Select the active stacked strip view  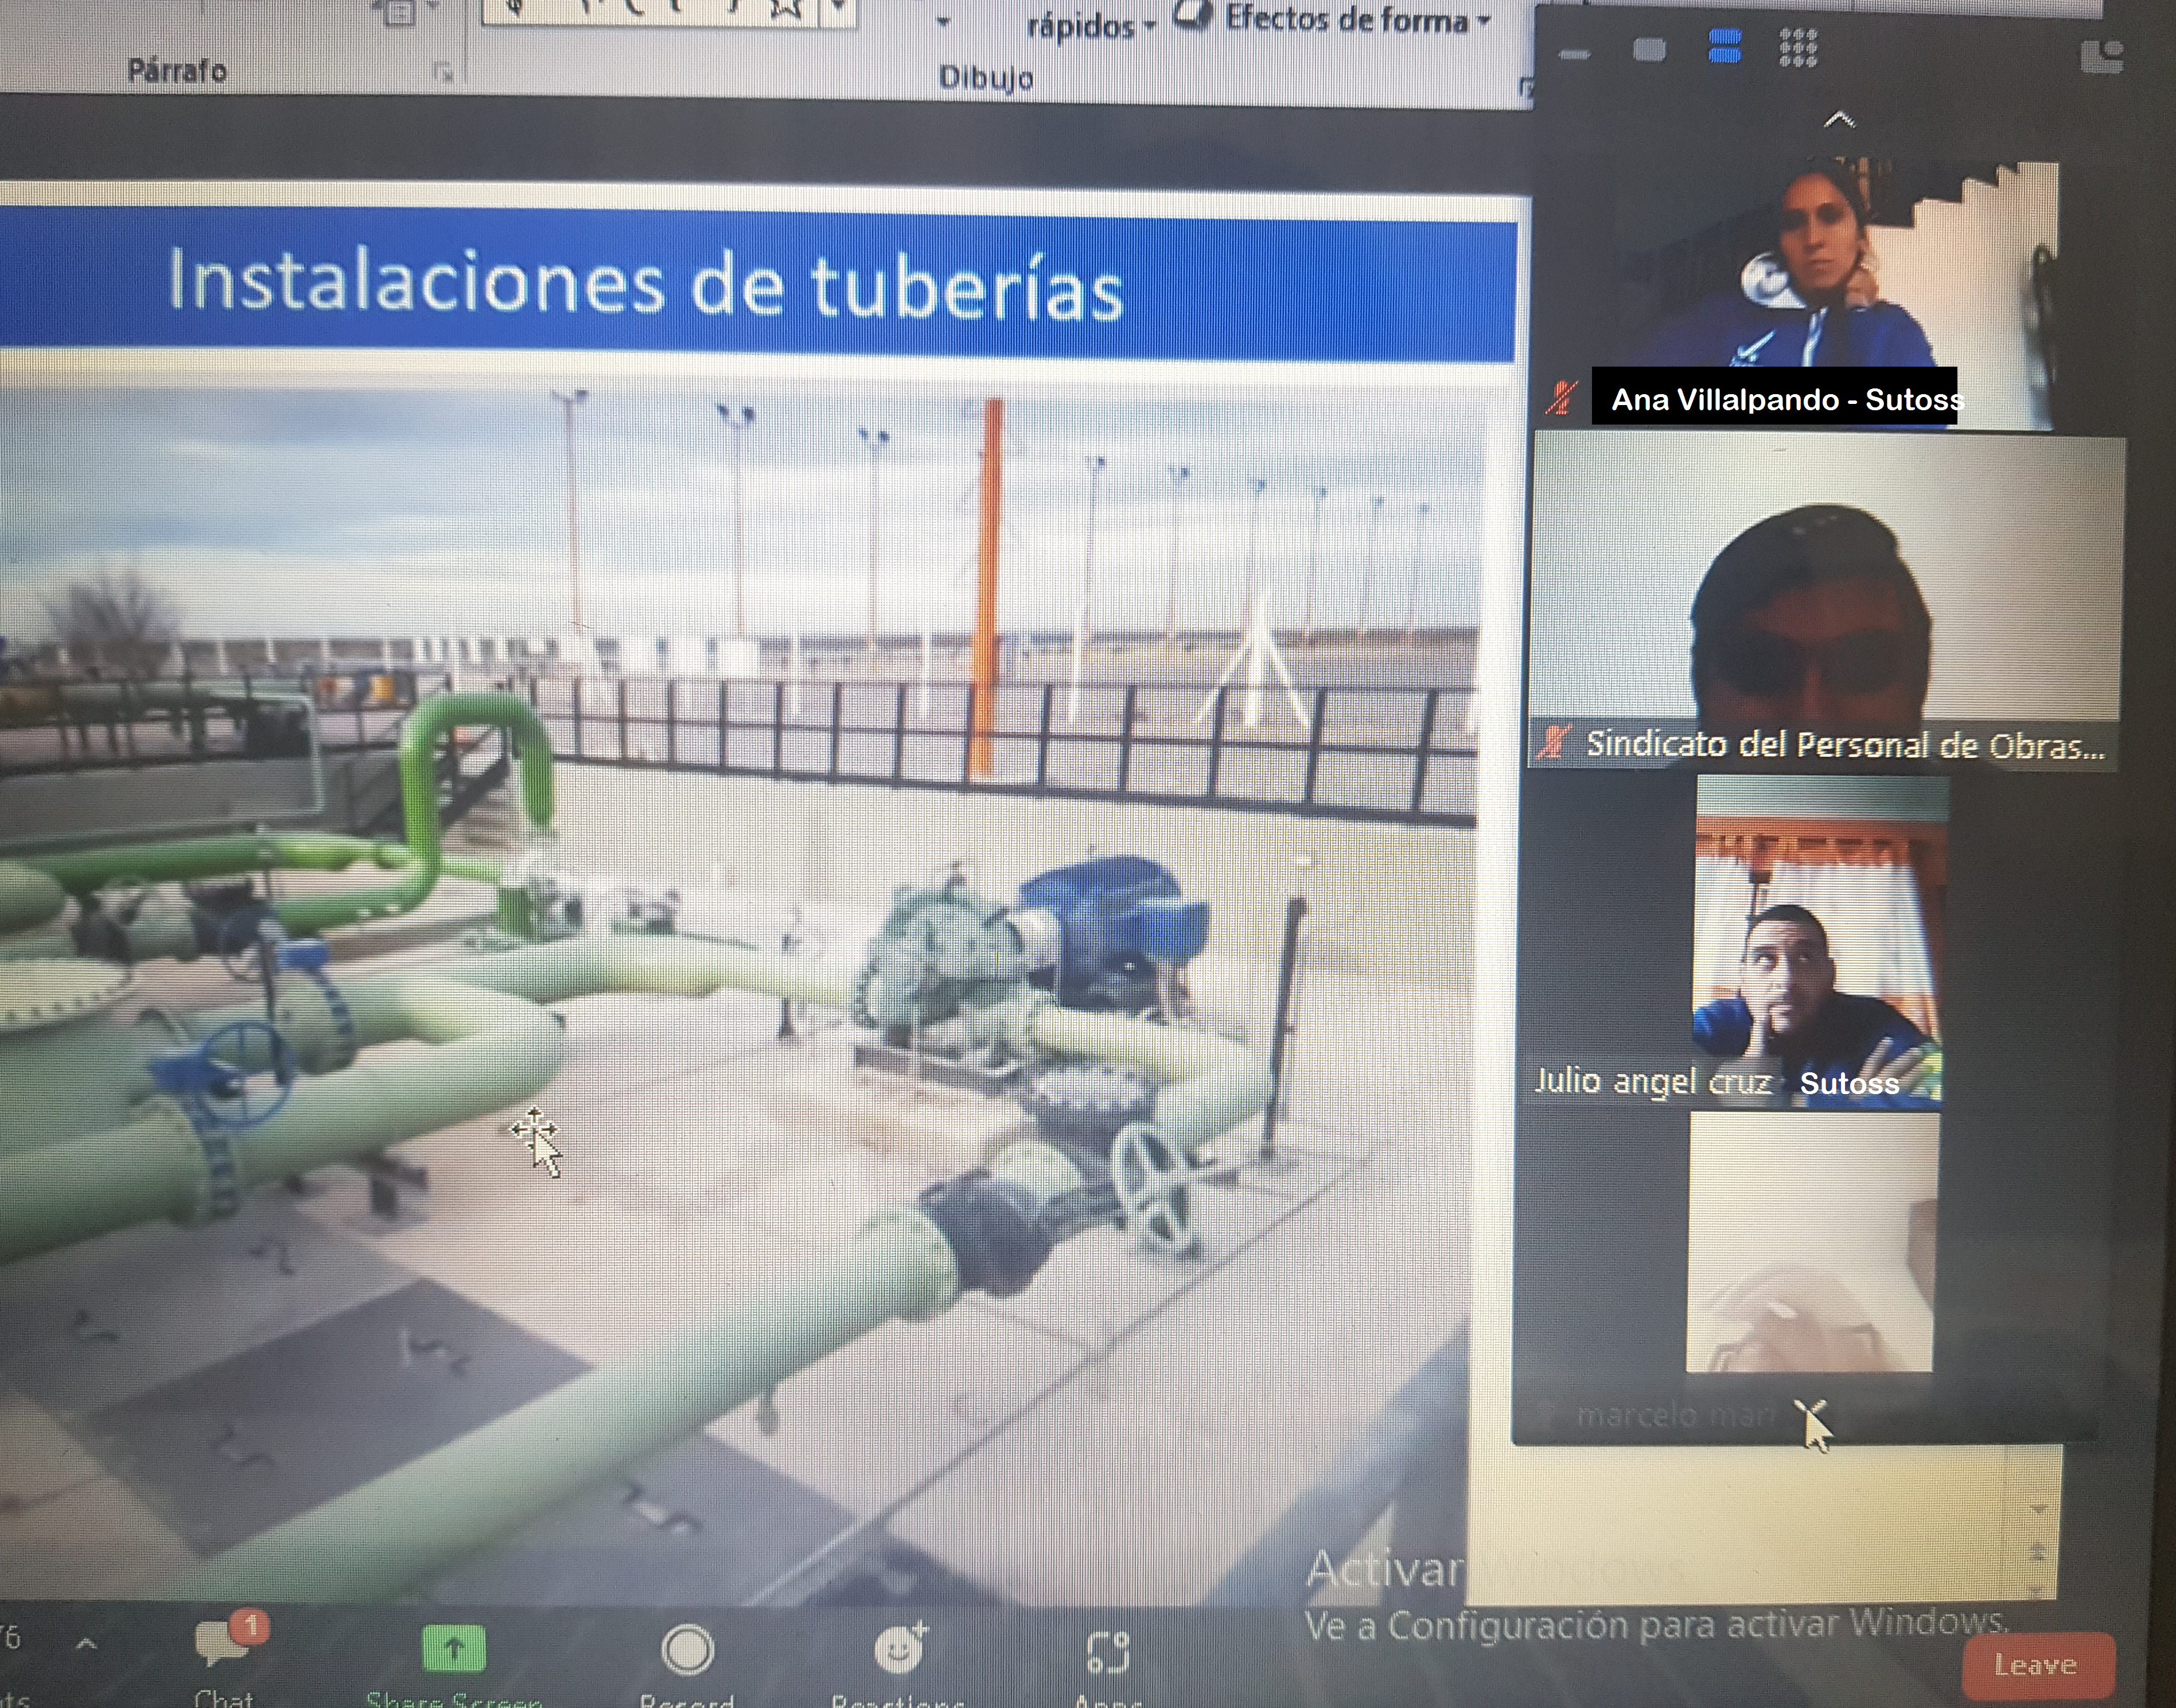pos(1725,46)
